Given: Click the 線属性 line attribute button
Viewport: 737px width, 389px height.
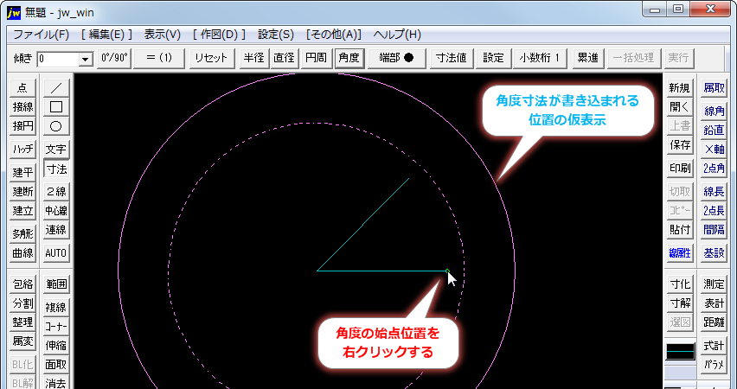Looking at the screenshot, I should point(680,252).
